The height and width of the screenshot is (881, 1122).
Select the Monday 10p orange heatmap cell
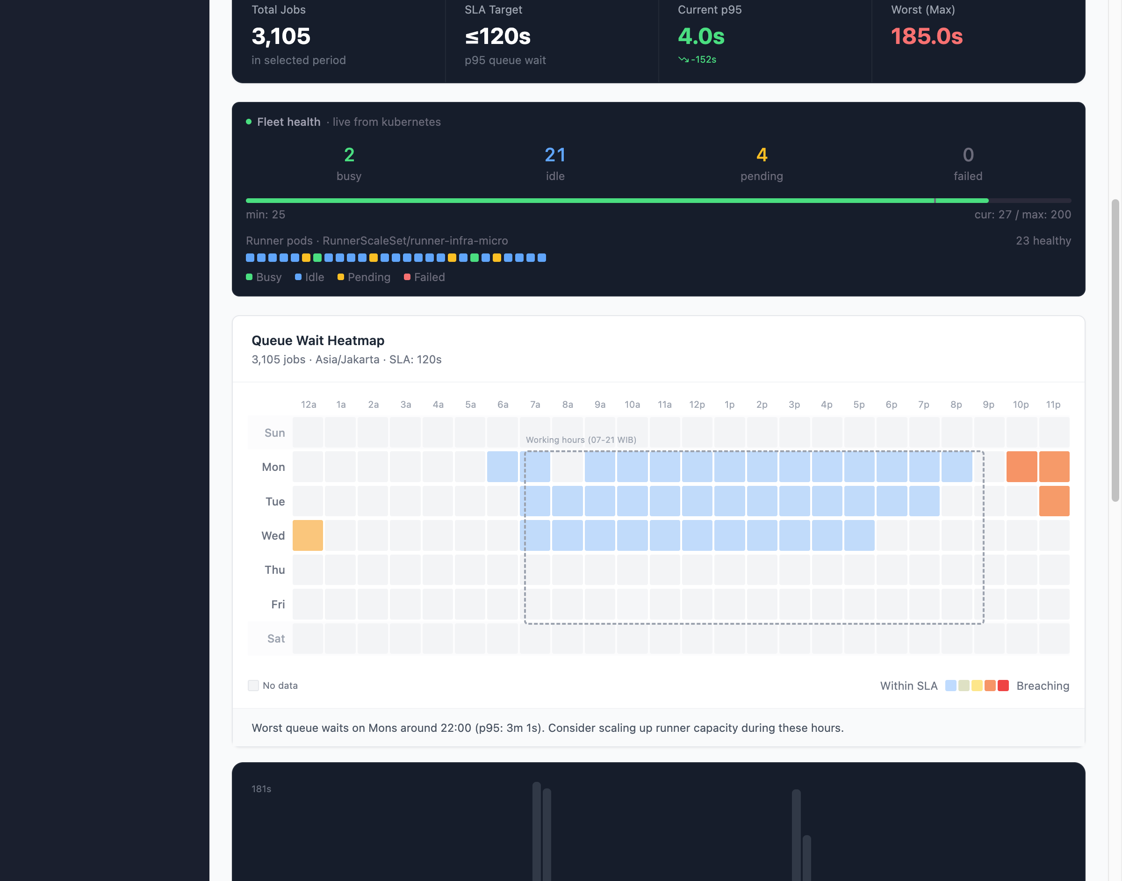pos(1021,467)
